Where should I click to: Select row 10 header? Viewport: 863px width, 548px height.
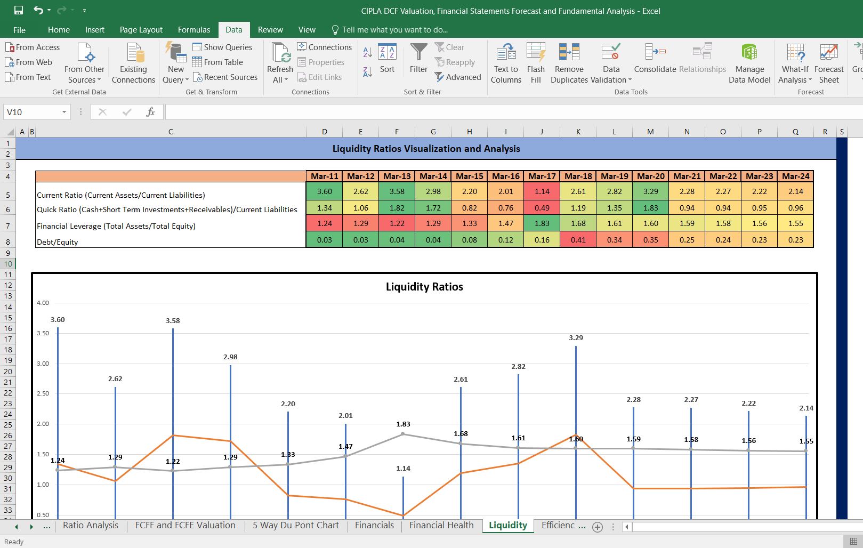click(8, 263)
